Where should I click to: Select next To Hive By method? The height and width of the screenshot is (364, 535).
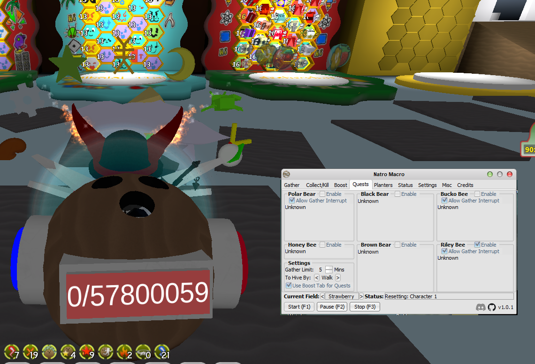pyautogui.click(x=338, y=278)
